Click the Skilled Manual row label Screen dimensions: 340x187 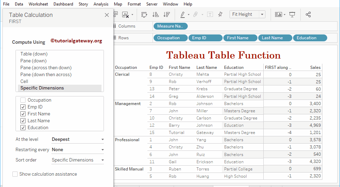[x=129, y=169]
